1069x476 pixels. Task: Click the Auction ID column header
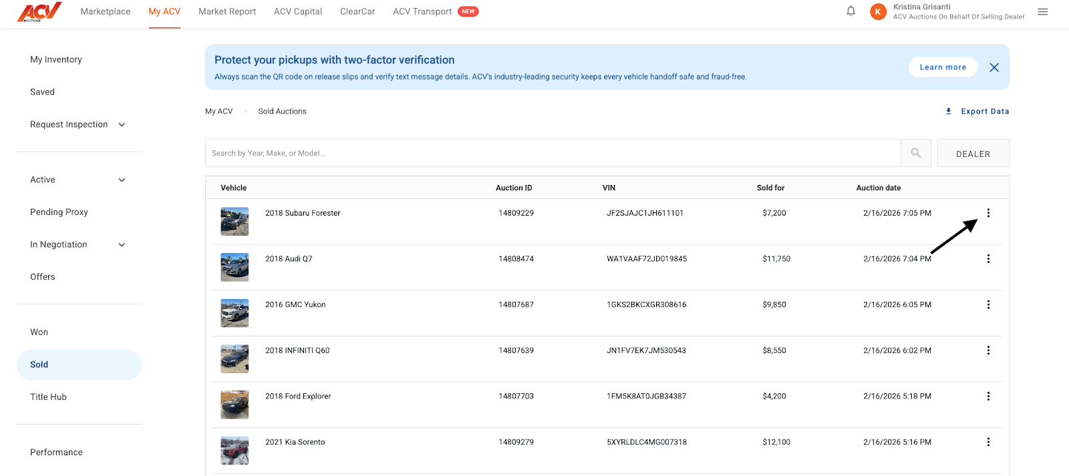[x=514, y=188]
